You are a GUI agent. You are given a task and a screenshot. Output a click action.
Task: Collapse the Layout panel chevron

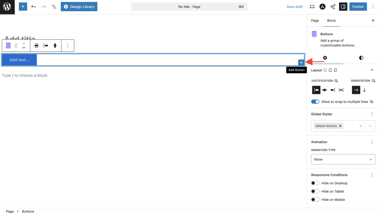tap(372, 70)
